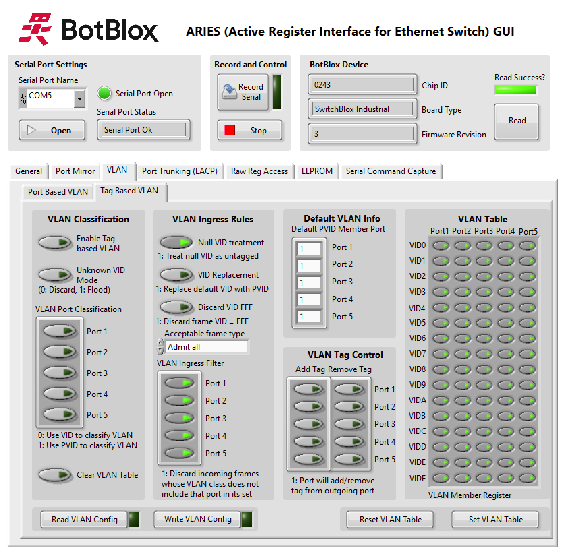Open the Admit all frame type selector
This screenshot has height=554, width=566.
(206, 347)
